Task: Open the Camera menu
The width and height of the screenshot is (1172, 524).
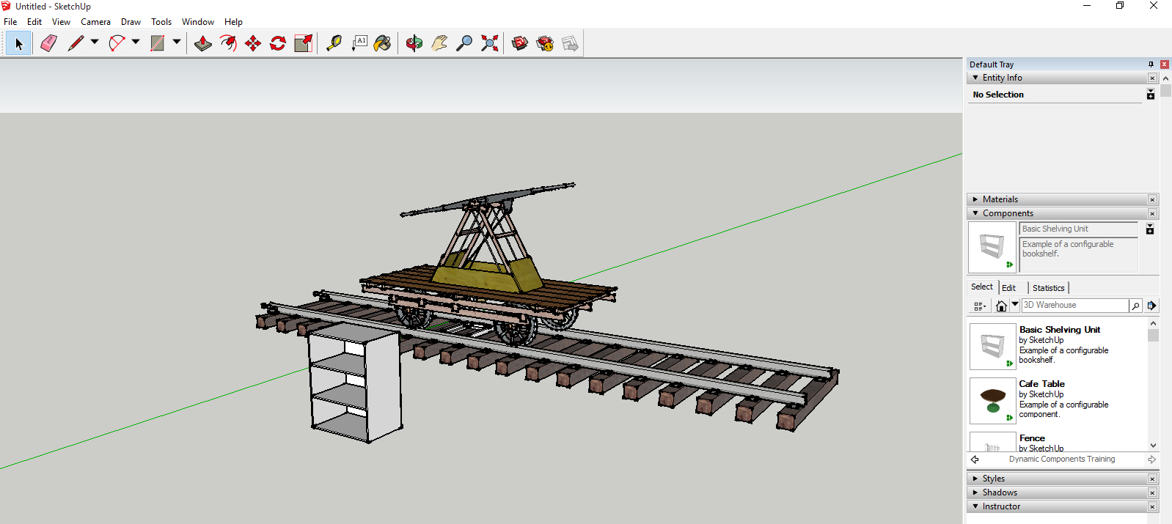Action: point(95,22)
